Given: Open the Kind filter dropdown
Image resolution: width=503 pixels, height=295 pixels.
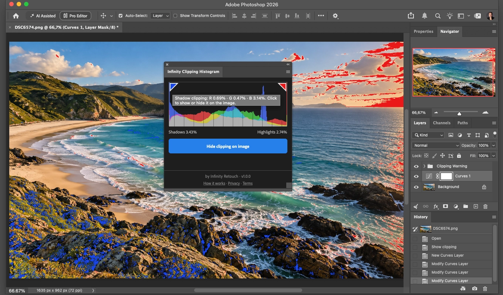Looking at the screenshot, I should click(x=428, y=135).
